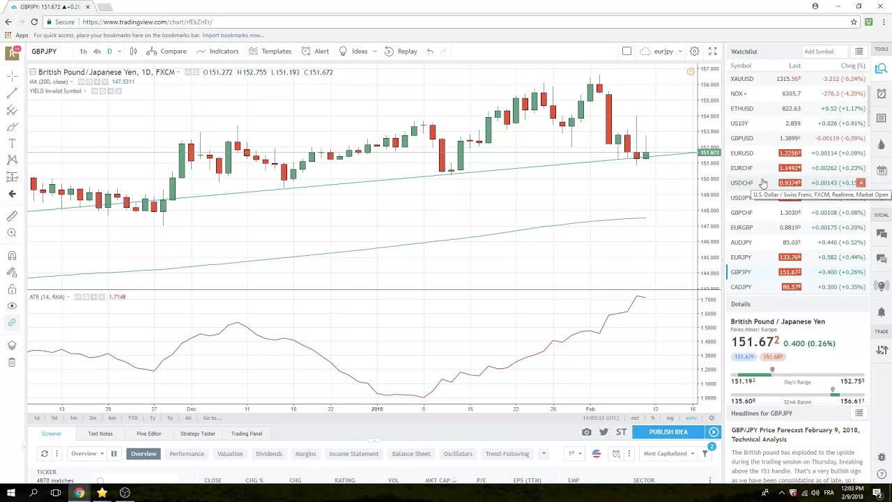The width and height of the screenshot is (892, 502).
Task: Open the Indicators dialog
Action: tap(217, 51)
